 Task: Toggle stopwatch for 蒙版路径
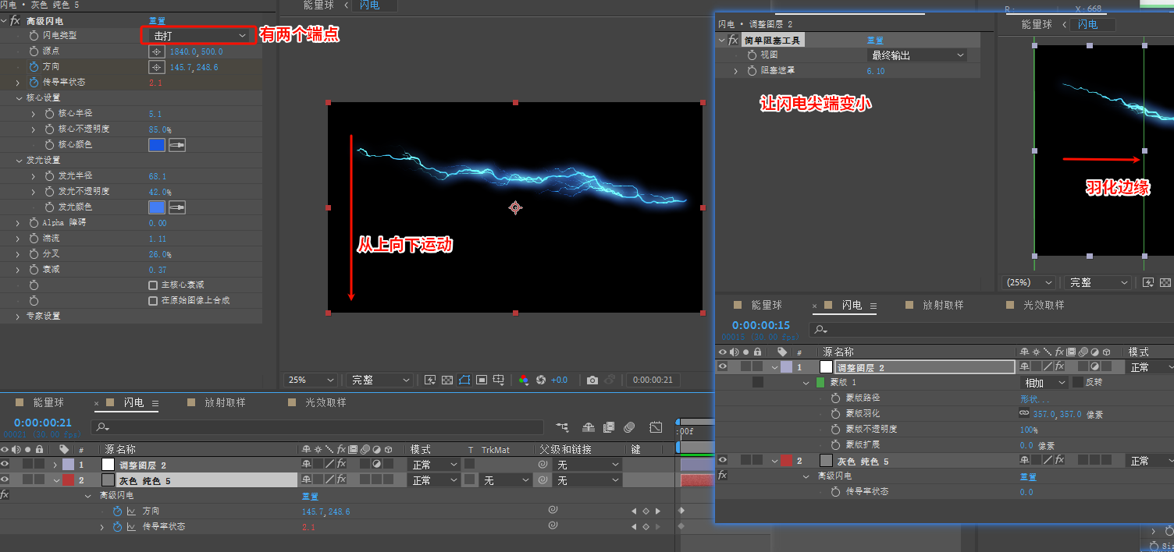tap(836, 398)
